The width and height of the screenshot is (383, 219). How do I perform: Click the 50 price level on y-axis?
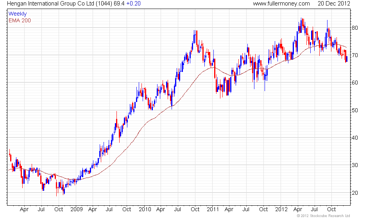tap(354, 110)
